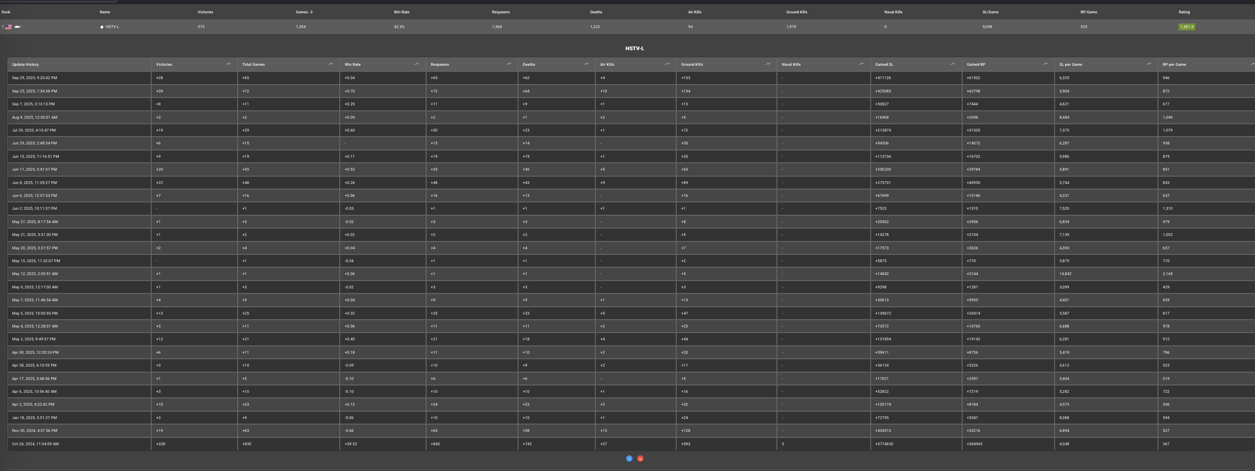Close the HSTV-L history with red X
The height and width of the screenshot is (471, 1255).
(x=640, y=459)
